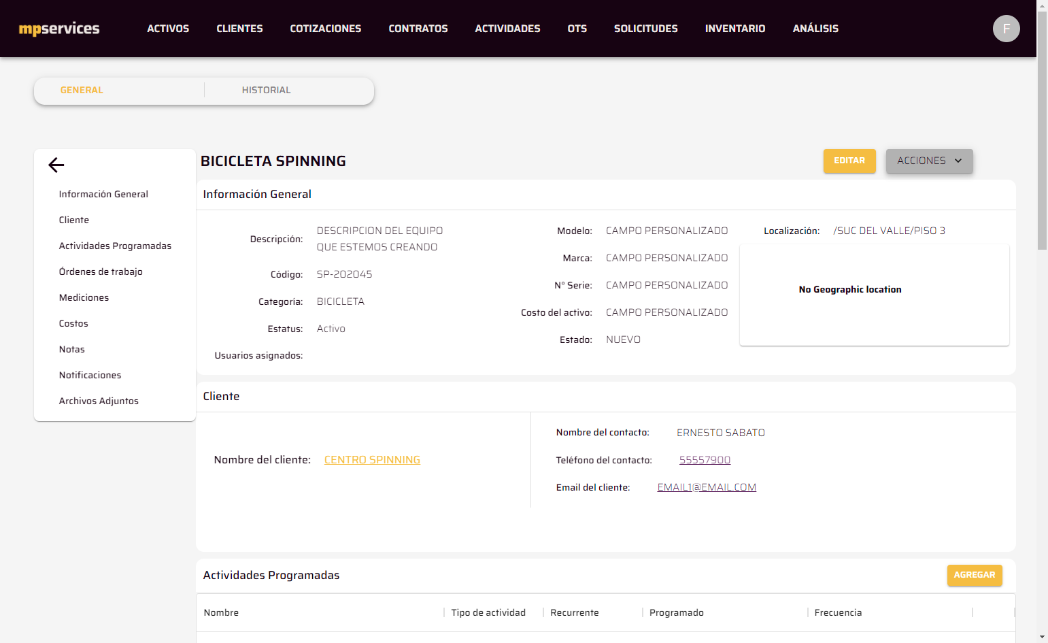Open the CLIENTES menu

[x=239, y=29]
